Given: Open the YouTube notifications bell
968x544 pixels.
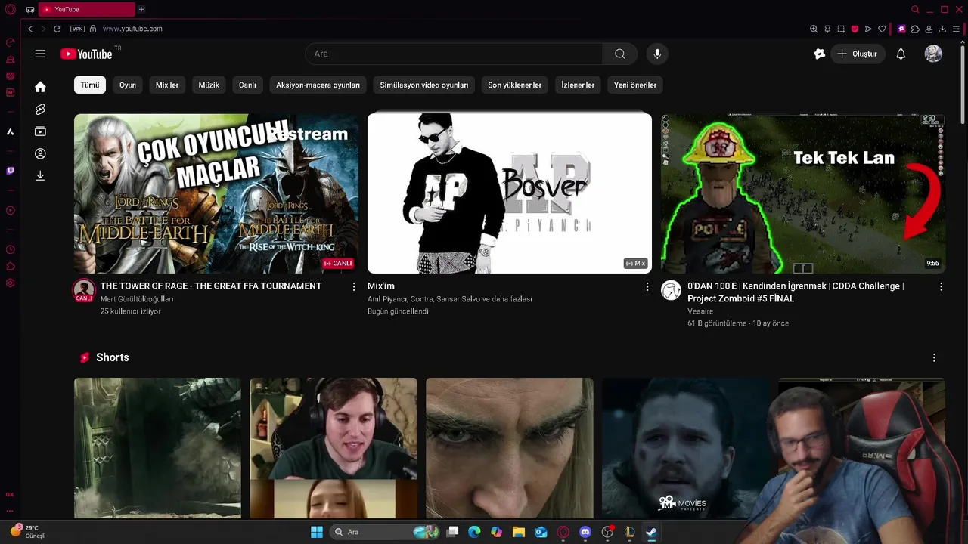Looking at the screenshot, I should [x=901, y=54].
